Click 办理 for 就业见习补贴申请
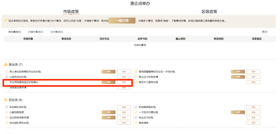The height and width of the screenshot is (134, 280). tap(238, 77)
